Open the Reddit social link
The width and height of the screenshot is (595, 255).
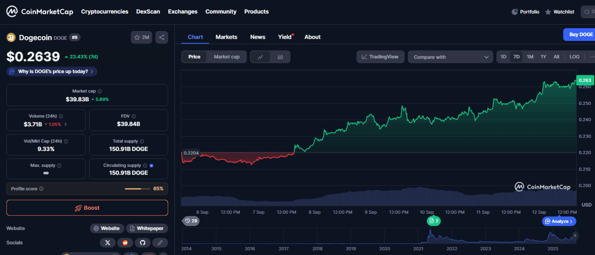coord(125,243)
